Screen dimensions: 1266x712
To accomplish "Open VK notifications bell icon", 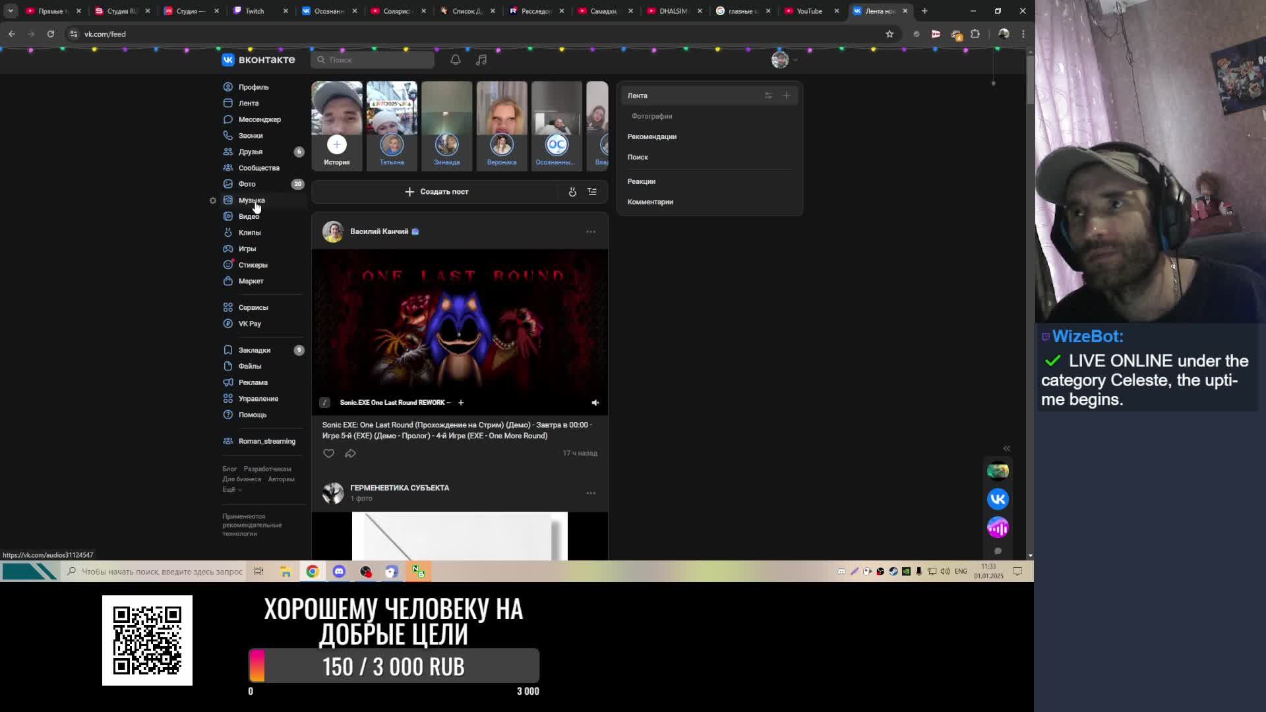I will coord(455,60).
